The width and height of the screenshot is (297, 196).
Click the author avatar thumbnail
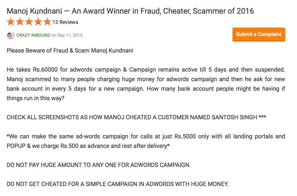click(11, 35)
